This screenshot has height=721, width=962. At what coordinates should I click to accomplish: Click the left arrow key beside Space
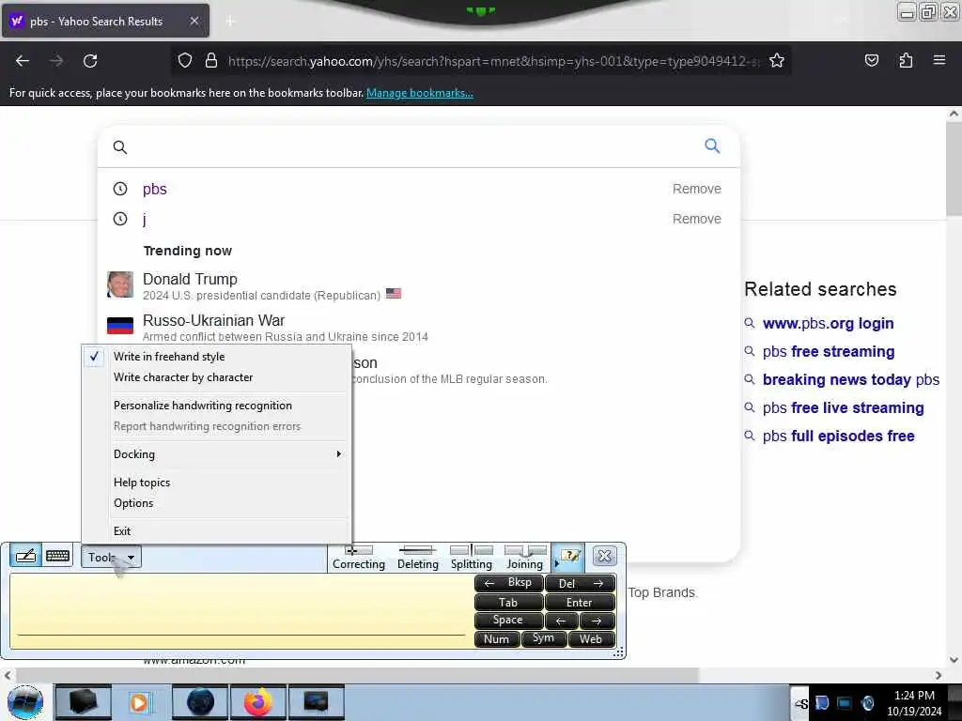562,621
